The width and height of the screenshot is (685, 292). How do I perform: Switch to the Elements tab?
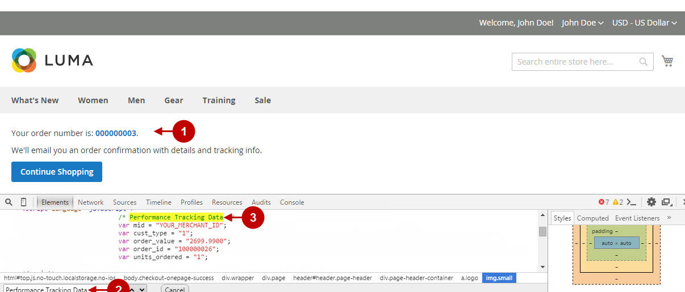[55, 202]
